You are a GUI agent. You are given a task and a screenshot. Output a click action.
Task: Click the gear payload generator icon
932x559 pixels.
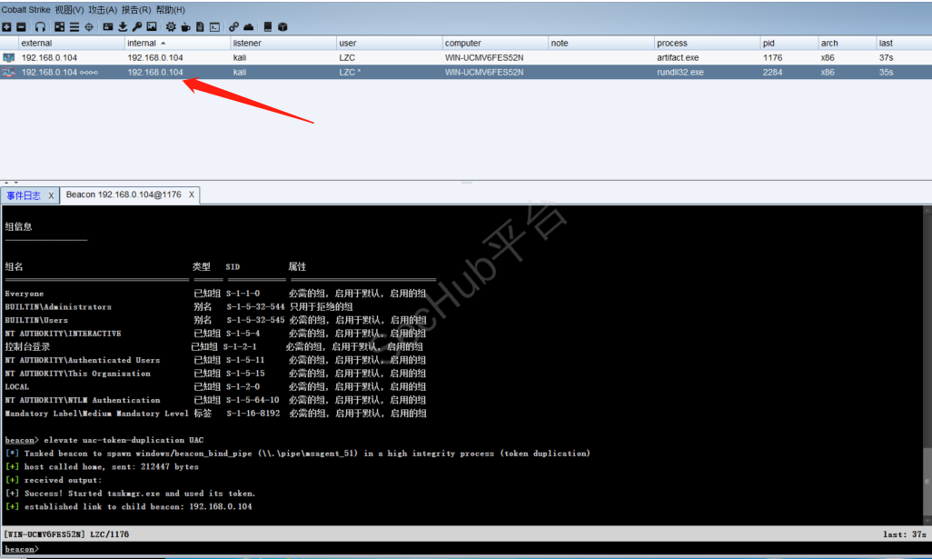click(x=171, y=27)
